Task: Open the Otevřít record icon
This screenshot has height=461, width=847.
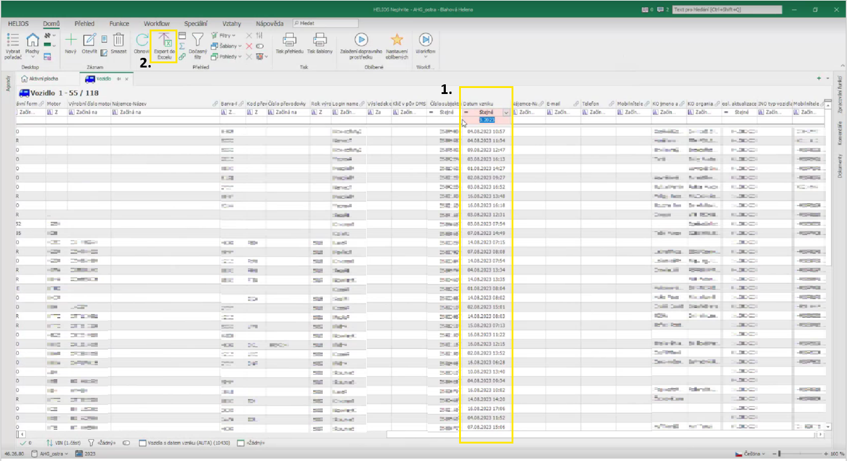Action: [89, 41]
